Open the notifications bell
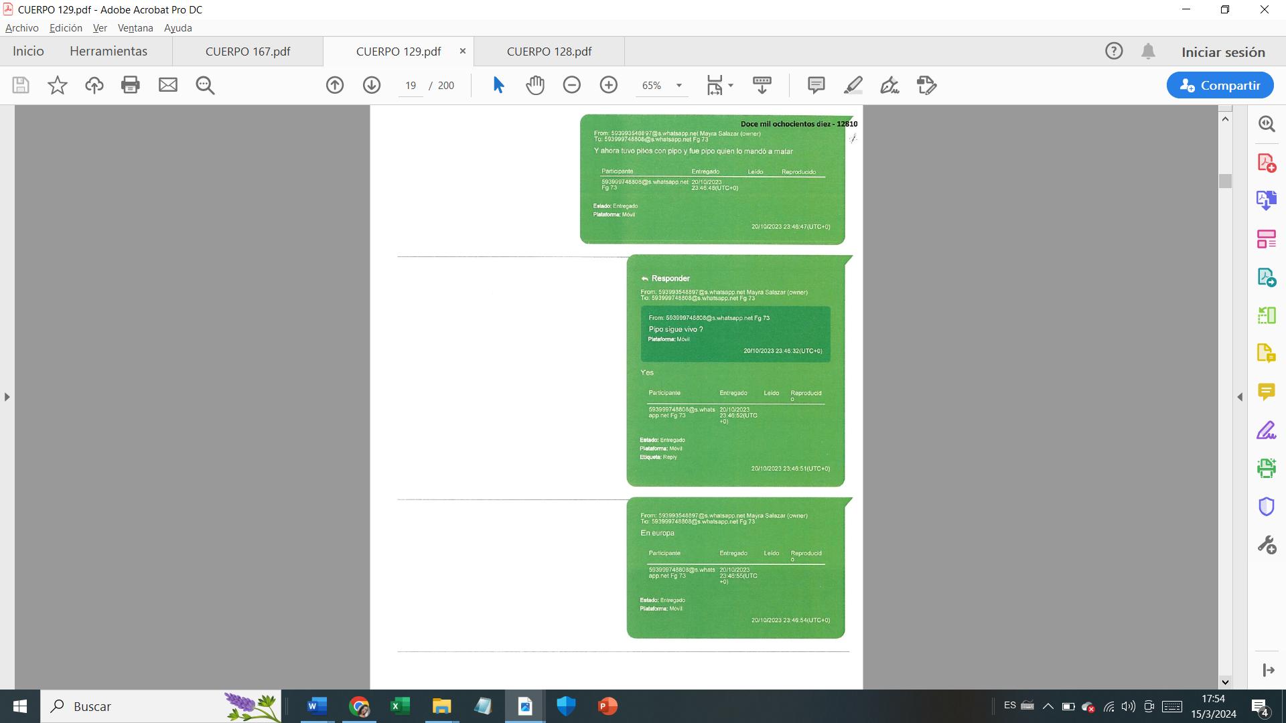Screen dimensions: 1286x723 (1148, 52)
